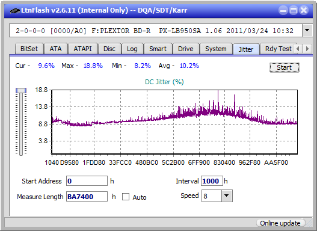Screen dimensions: 317x231
Task: Start the jitter measurement
Action: pyautogui.click(x=285, y=67)
